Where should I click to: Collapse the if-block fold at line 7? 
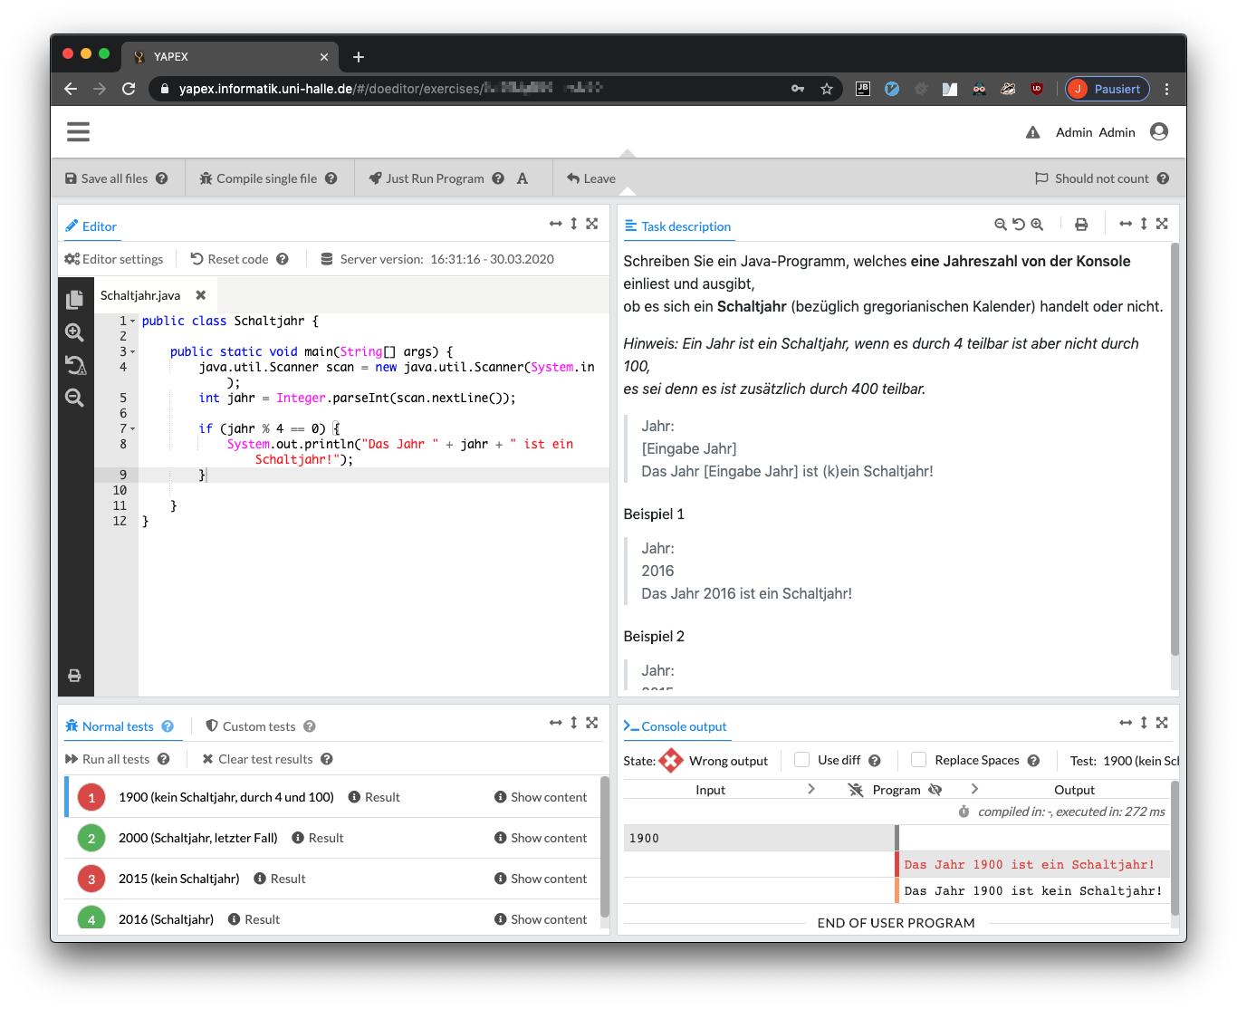tap(133, 429)
